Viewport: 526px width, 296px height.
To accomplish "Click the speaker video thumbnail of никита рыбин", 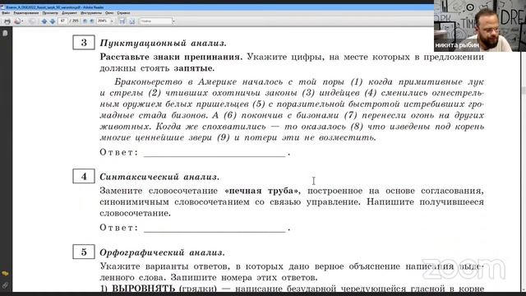I will (480, 25).
